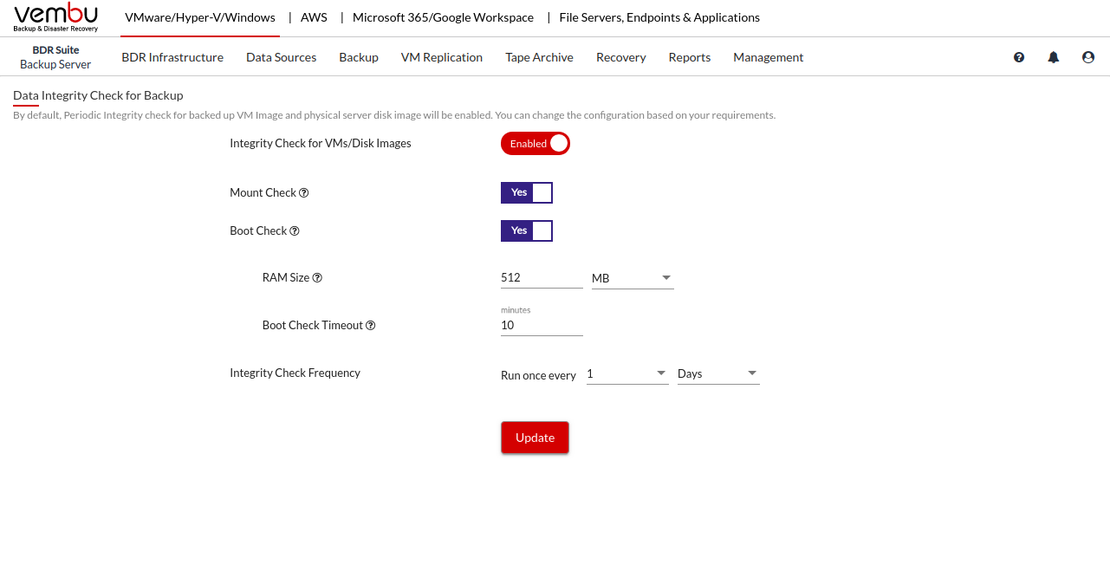Click the Boot Check Timeout minutes field
This screenshot has width=1110, height=571.
coord(542,326)
